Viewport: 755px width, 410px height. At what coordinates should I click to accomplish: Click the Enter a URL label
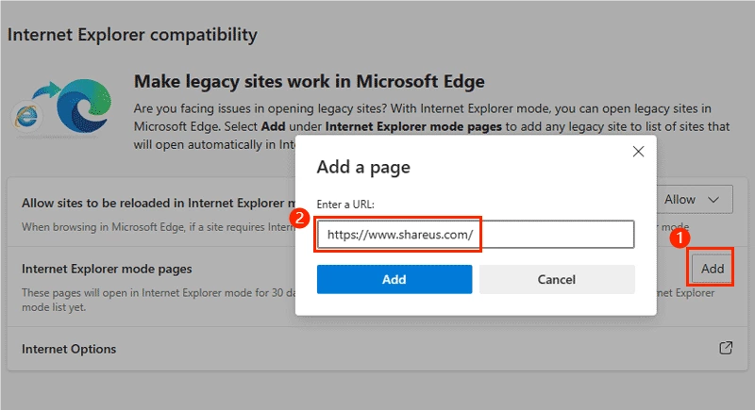click(x=345, y=205)
